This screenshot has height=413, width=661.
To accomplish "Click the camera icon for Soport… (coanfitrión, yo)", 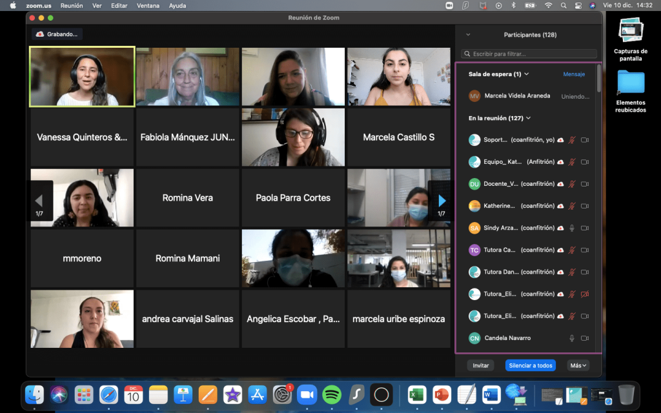I will point(585,140).
